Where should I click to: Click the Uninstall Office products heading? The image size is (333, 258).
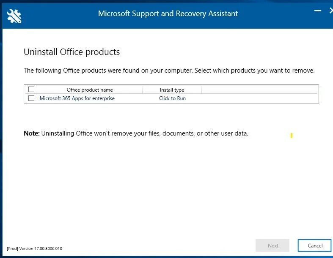tap(72, 52)
